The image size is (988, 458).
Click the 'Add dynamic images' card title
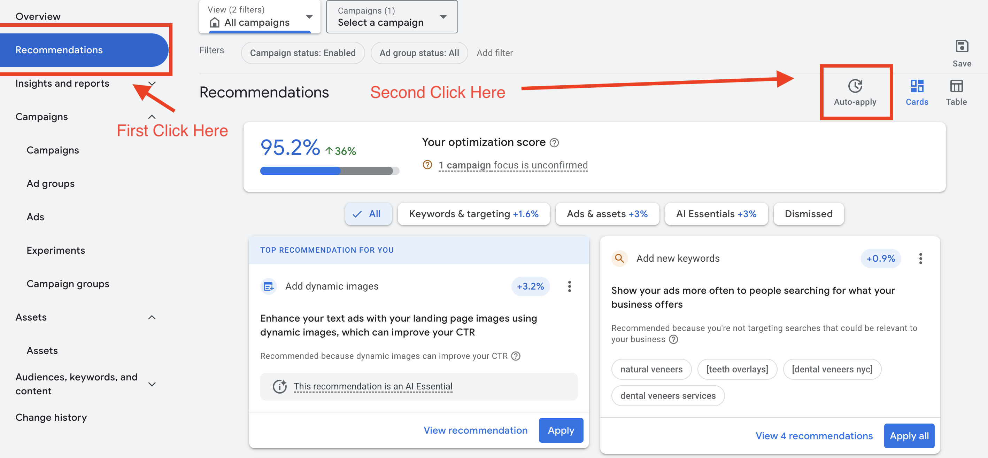pyautogui.click(x=332, y=286)
